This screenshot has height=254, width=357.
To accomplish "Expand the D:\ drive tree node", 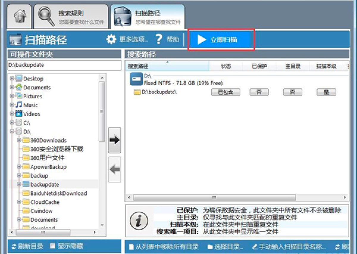I will [11, 131].
